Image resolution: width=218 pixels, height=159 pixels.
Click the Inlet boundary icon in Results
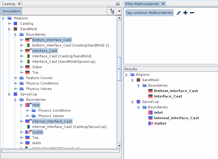(x=150, y=113)
